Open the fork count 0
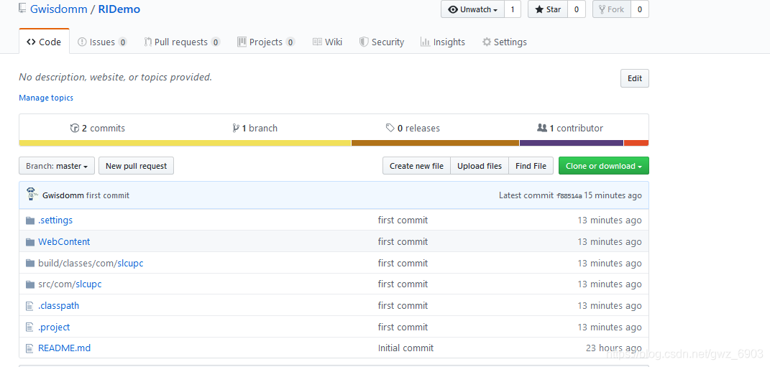The width and height of the screenshot is (770, 367). tap(639, 9)
